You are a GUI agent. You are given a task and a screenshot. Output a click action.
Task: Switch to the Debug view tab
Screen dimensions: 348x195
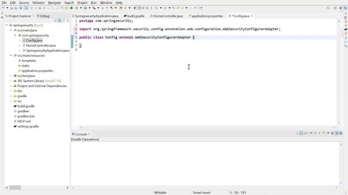43,16
